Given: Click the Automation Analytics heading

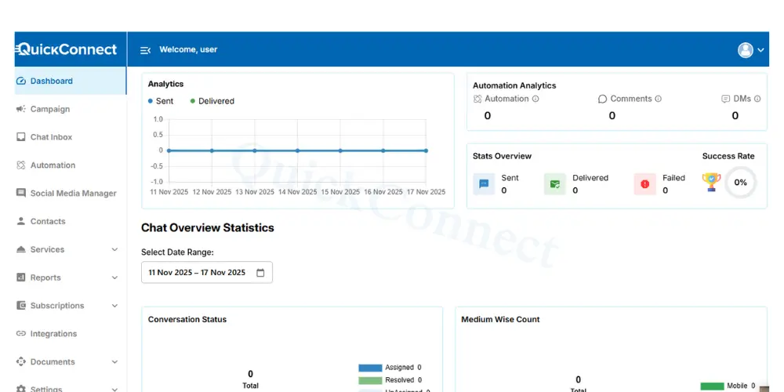Looking at the screenshot, I should 514,85.
